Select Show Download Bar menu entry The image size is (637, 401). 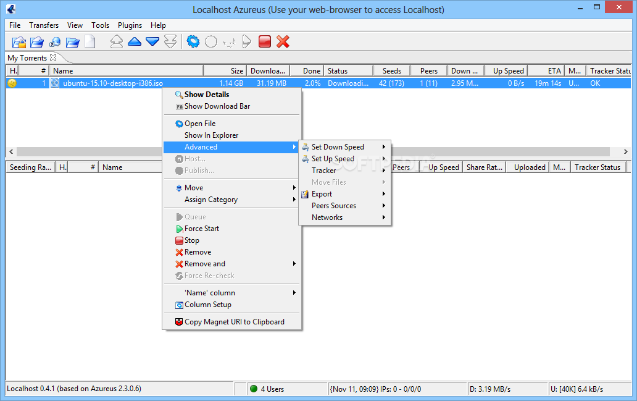click(232, 106)
